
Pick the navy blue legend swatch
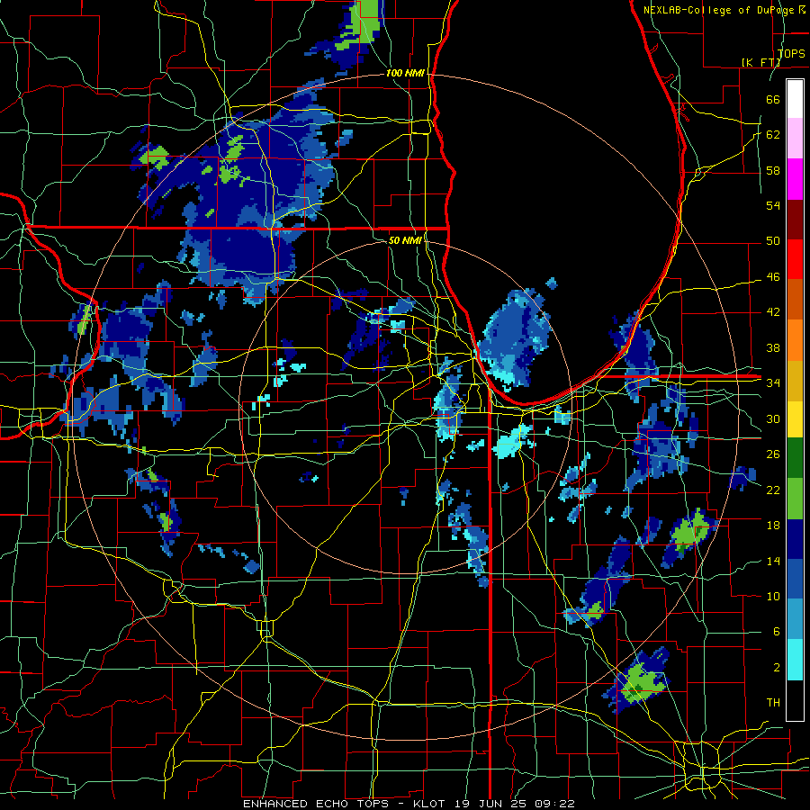point(795,539)
